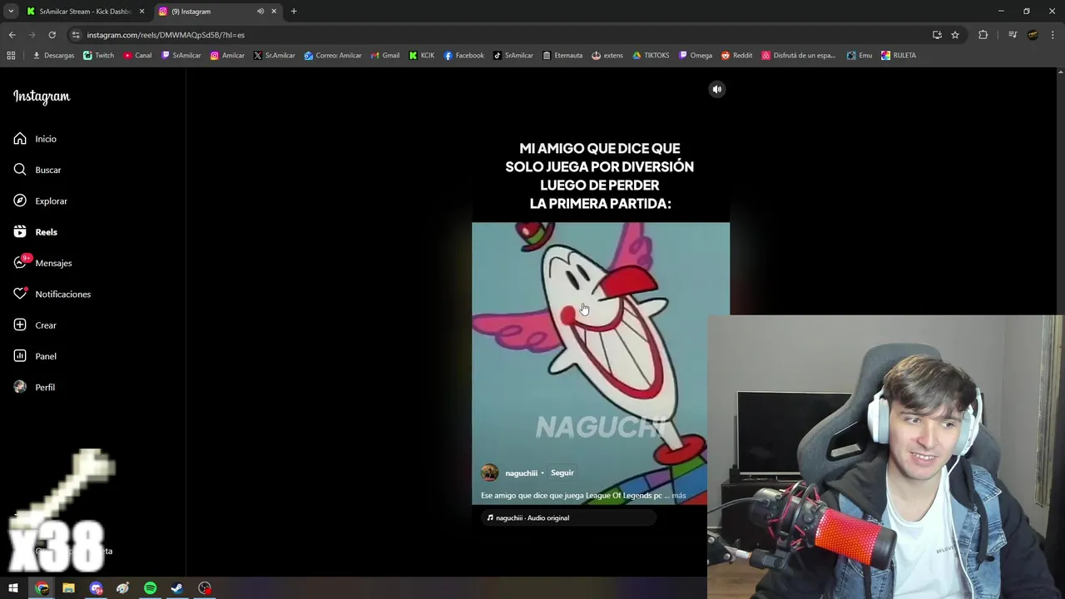This screenshot has width=1065, height=599.
Task: Click Crear to make a new post
Action: tap(35, 325)
